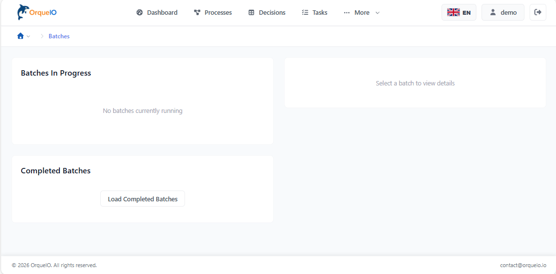Viewport: 556px width, 274px height.
Task: Click the Dashboard gauge icon
Action: click(139, 12)
